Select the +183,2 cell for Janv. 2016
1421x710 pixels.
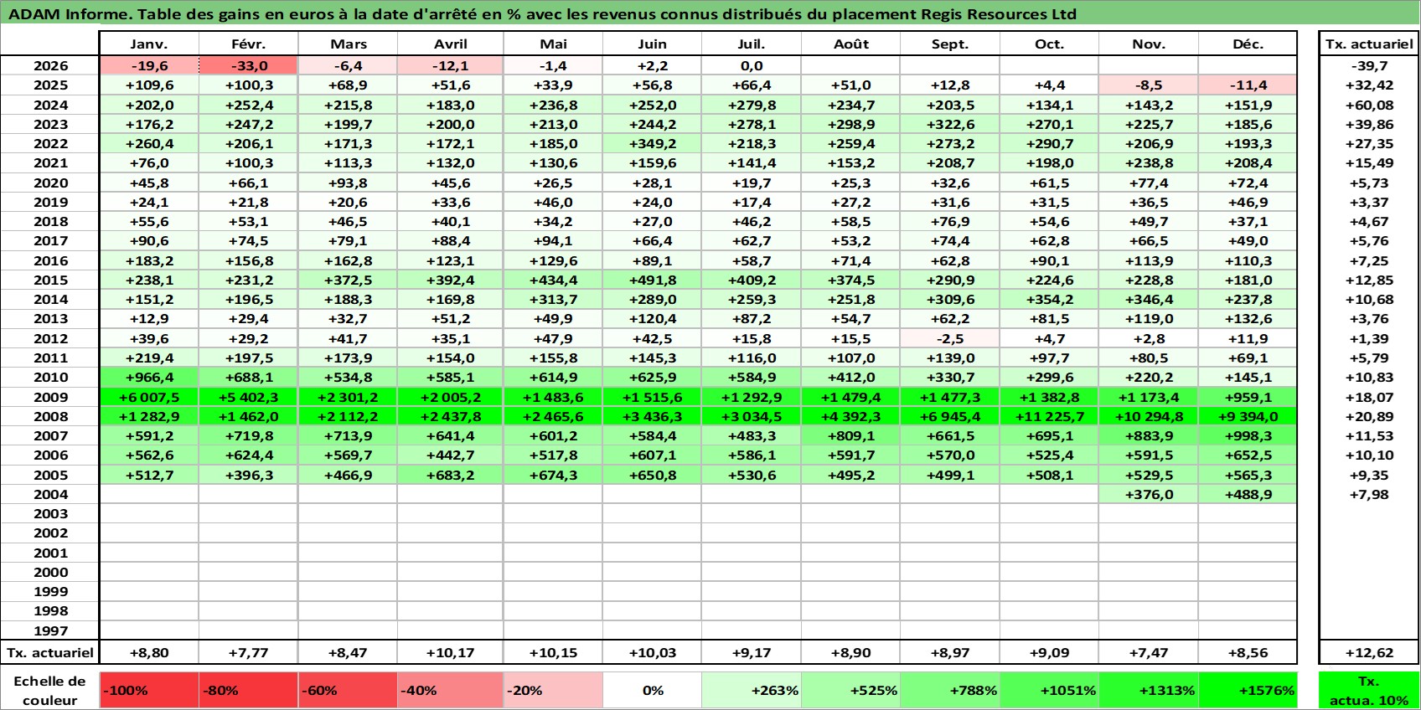click(x=149, y=260)
